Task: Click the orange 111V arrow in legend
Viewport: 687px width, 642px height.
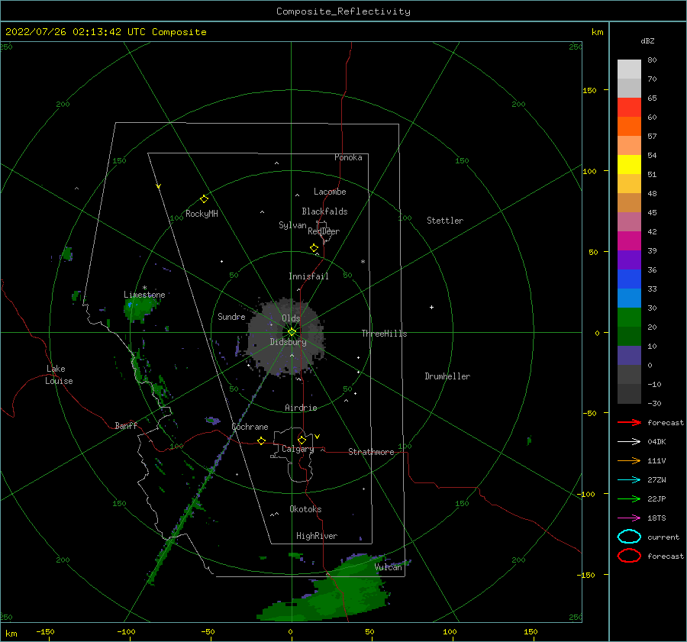Action: (629, 460)
